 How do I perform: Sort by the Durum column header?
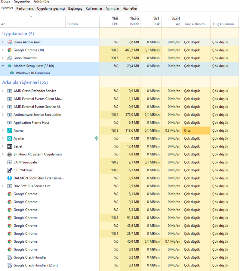coord(82,21)
